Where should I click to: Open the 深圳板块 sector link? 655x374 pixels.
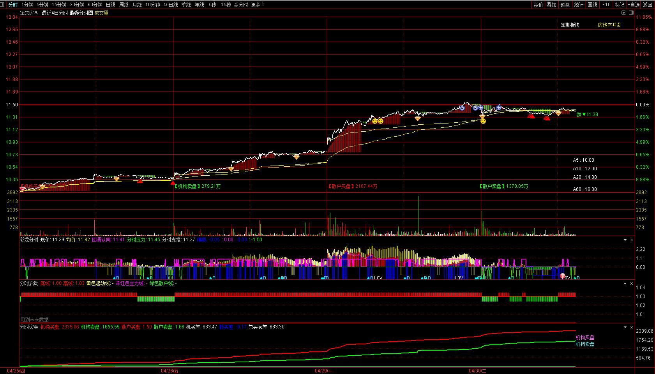[570, 25]
